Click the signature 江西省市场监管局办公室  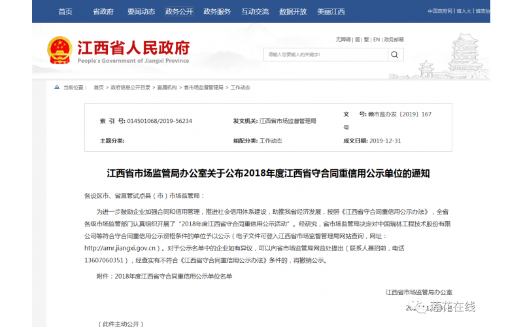(418, 292)
